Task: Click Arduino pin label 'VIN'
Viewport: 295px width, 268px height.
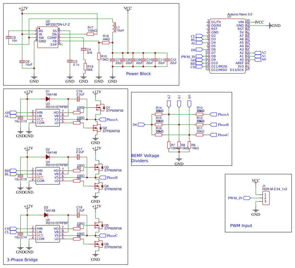Action: click(241, 22)
